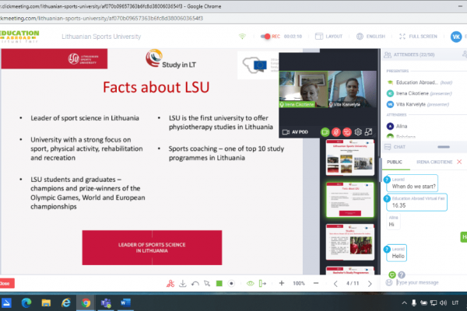Click the AV POD camera label icon
The height and width of the screenshot is (311, 467).
[x=286, y=132]
